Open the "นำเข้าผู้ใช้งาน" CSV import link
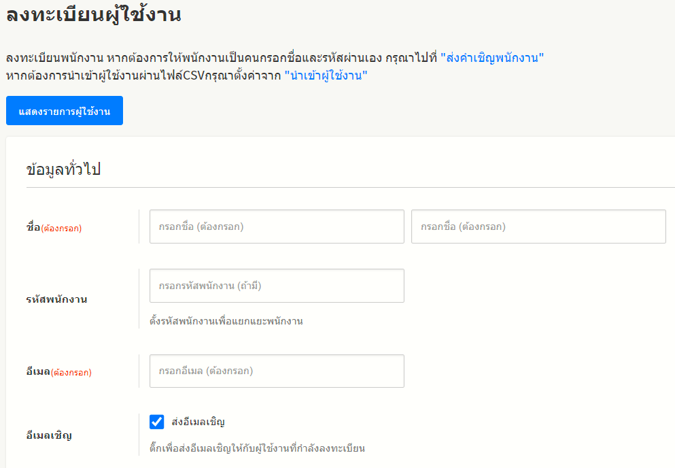675x468 pixels. pyautogui.click(x=326, y=76)
